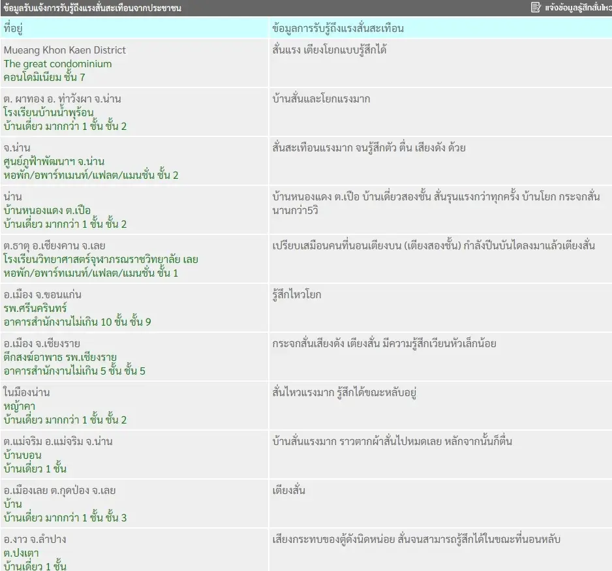The height and width of the screenshot is (571, 612).
Task: Click the บ้านบอน text
Action: pos(22,455)
